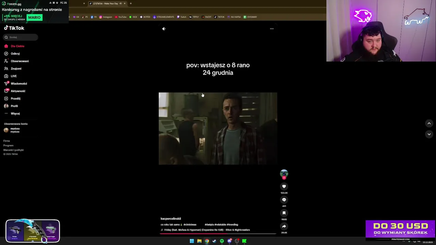The image size is (436, 245).
Task: Open the green Kick app in taskbar
Action: pyautogui.click(x=244, y=241)
